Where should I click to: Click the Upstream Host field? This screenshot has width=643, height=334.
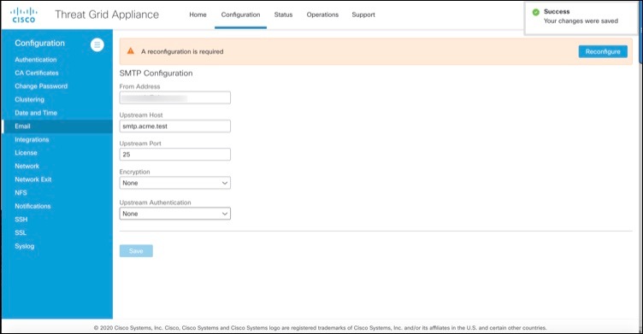point(175,126)
